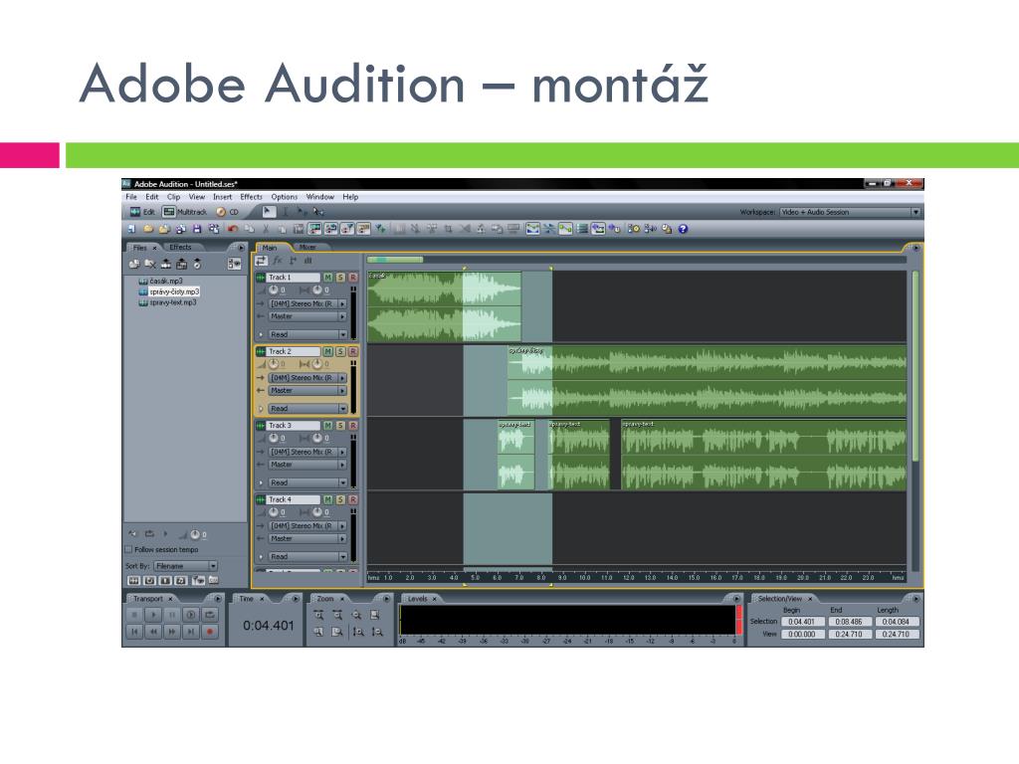Open the Effects menu

point(251,197)
